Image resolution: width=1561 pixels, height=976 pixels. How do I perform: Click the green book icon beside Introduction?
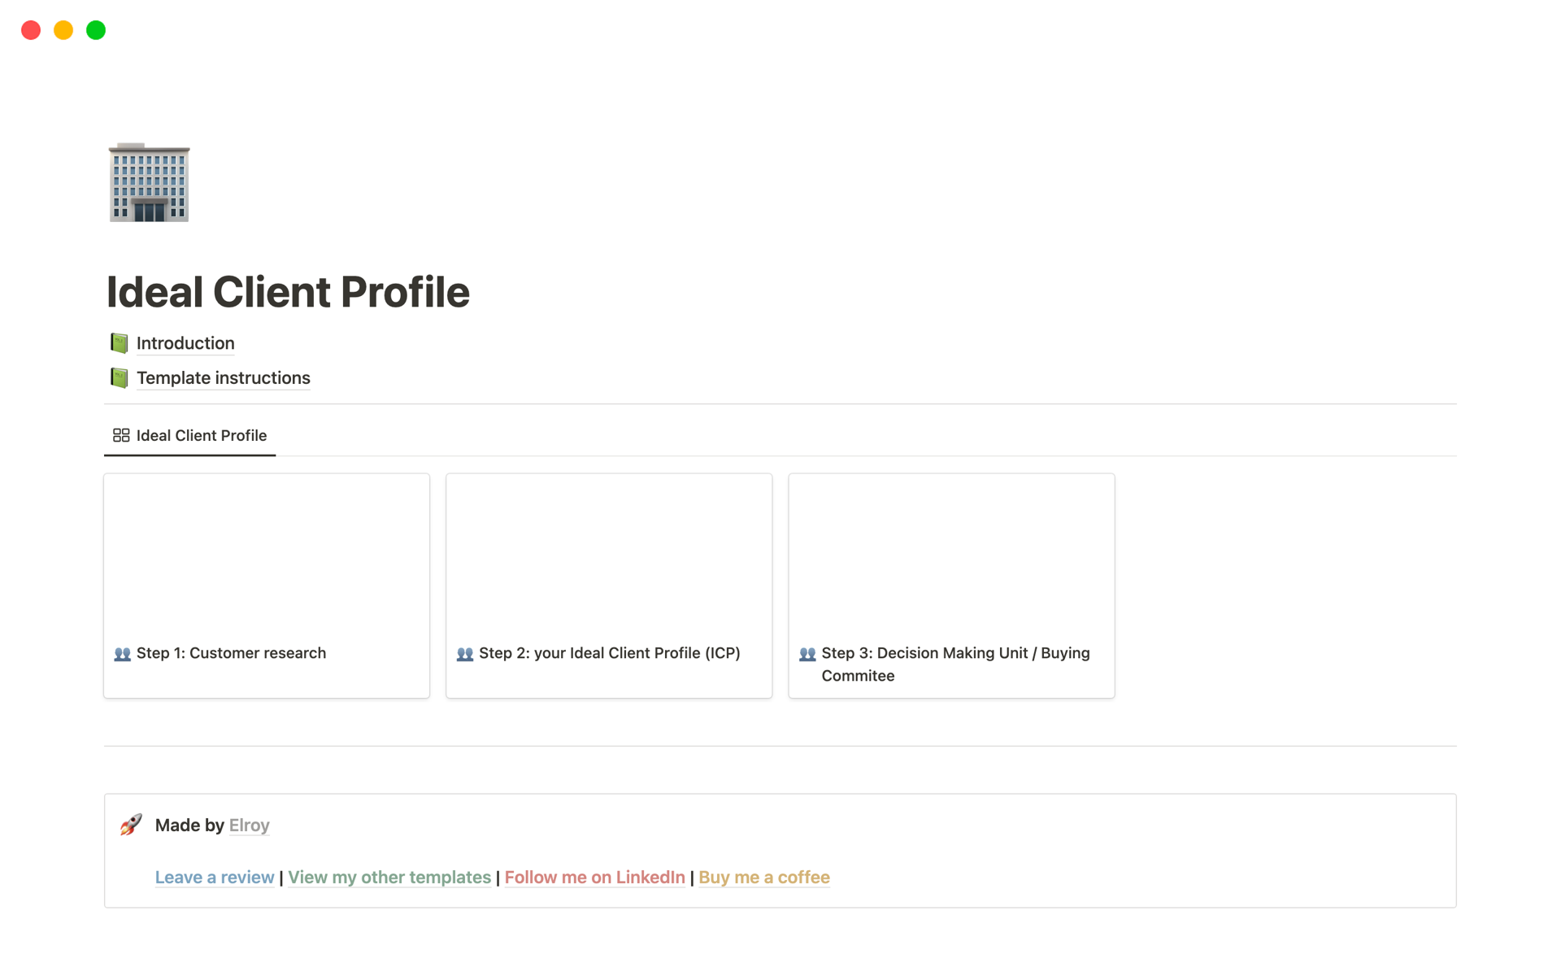click(120, 343)
